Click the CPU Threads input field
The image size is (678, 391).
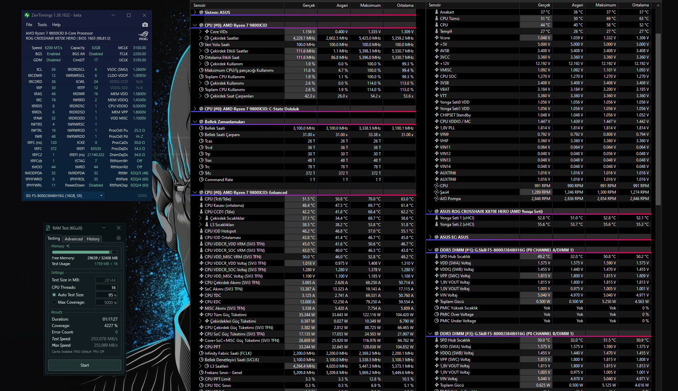tap(107, 287)
